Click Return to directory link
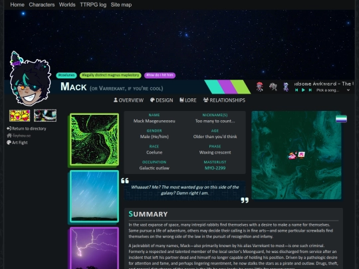 [27, 129]
